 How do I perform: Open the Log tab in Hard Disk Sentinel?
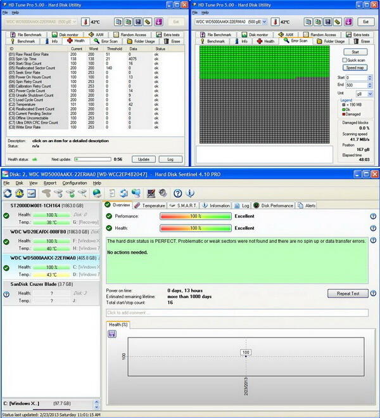(242, 206)
